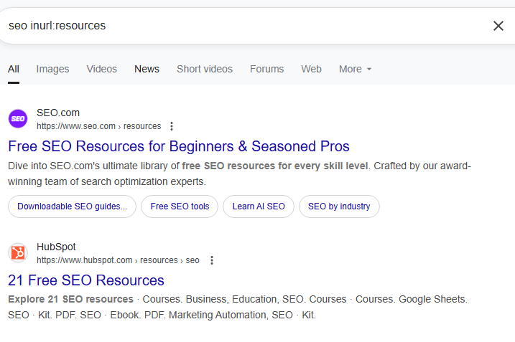Viewport: 515px width, 342px height.
Task: Open options menu beside hubspot.com URL
Action: pos(212,260)
